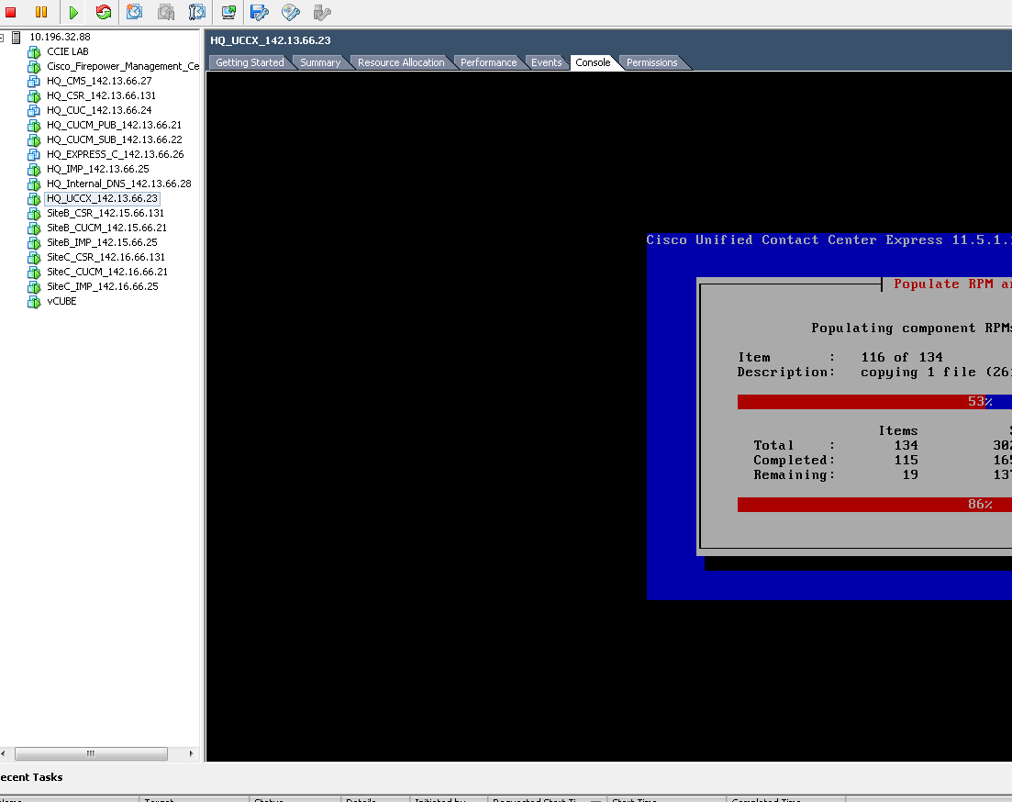
Task: Click the VM icon beside vCUBE
Action: (34, 302)
